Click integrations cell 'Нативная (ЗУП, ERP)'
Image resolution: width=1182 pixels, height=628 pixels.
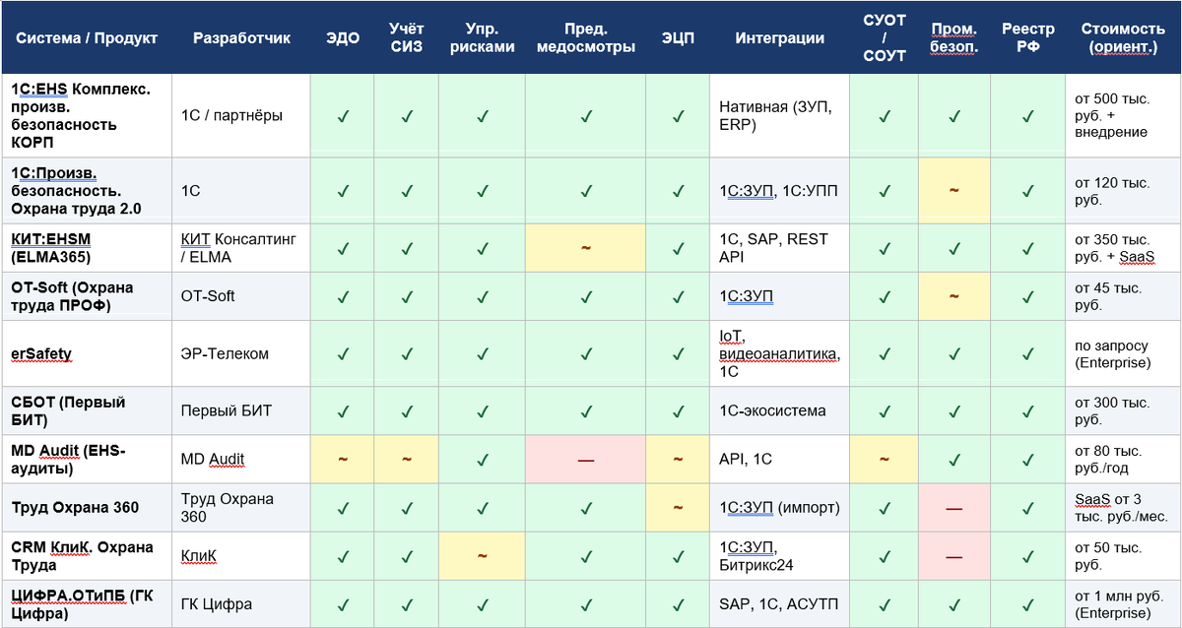779,116
